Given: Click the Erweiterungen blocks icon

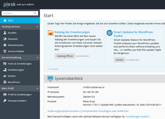Looking at the screenshot, I should coord(5,70).
